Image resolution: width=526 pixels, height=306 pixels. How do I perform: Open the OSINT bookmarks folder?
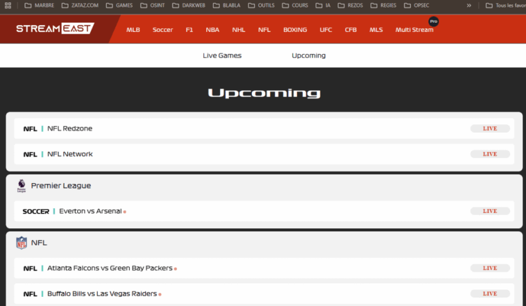pos(152,6)
